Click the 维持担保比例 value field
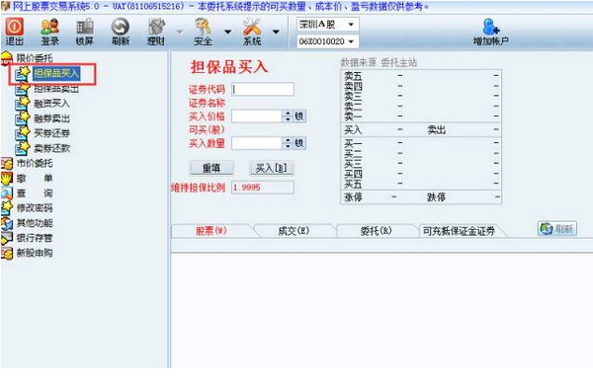This screenshot has width=593, height=382. pos(263,188)
